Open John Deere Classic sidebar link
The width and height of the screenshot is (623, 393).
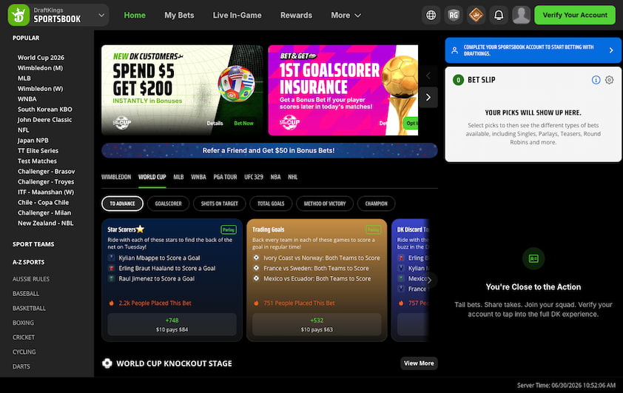[44, 120]
